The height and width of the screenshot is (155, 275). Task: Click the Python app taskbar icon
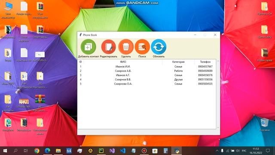tap(177, 151)
